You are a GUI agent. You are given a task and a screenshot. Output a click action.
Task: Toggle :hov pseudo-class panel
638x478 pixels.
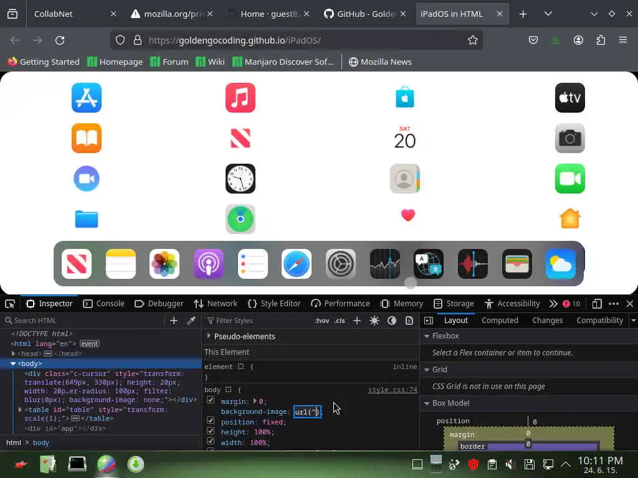tap(322, 321)
